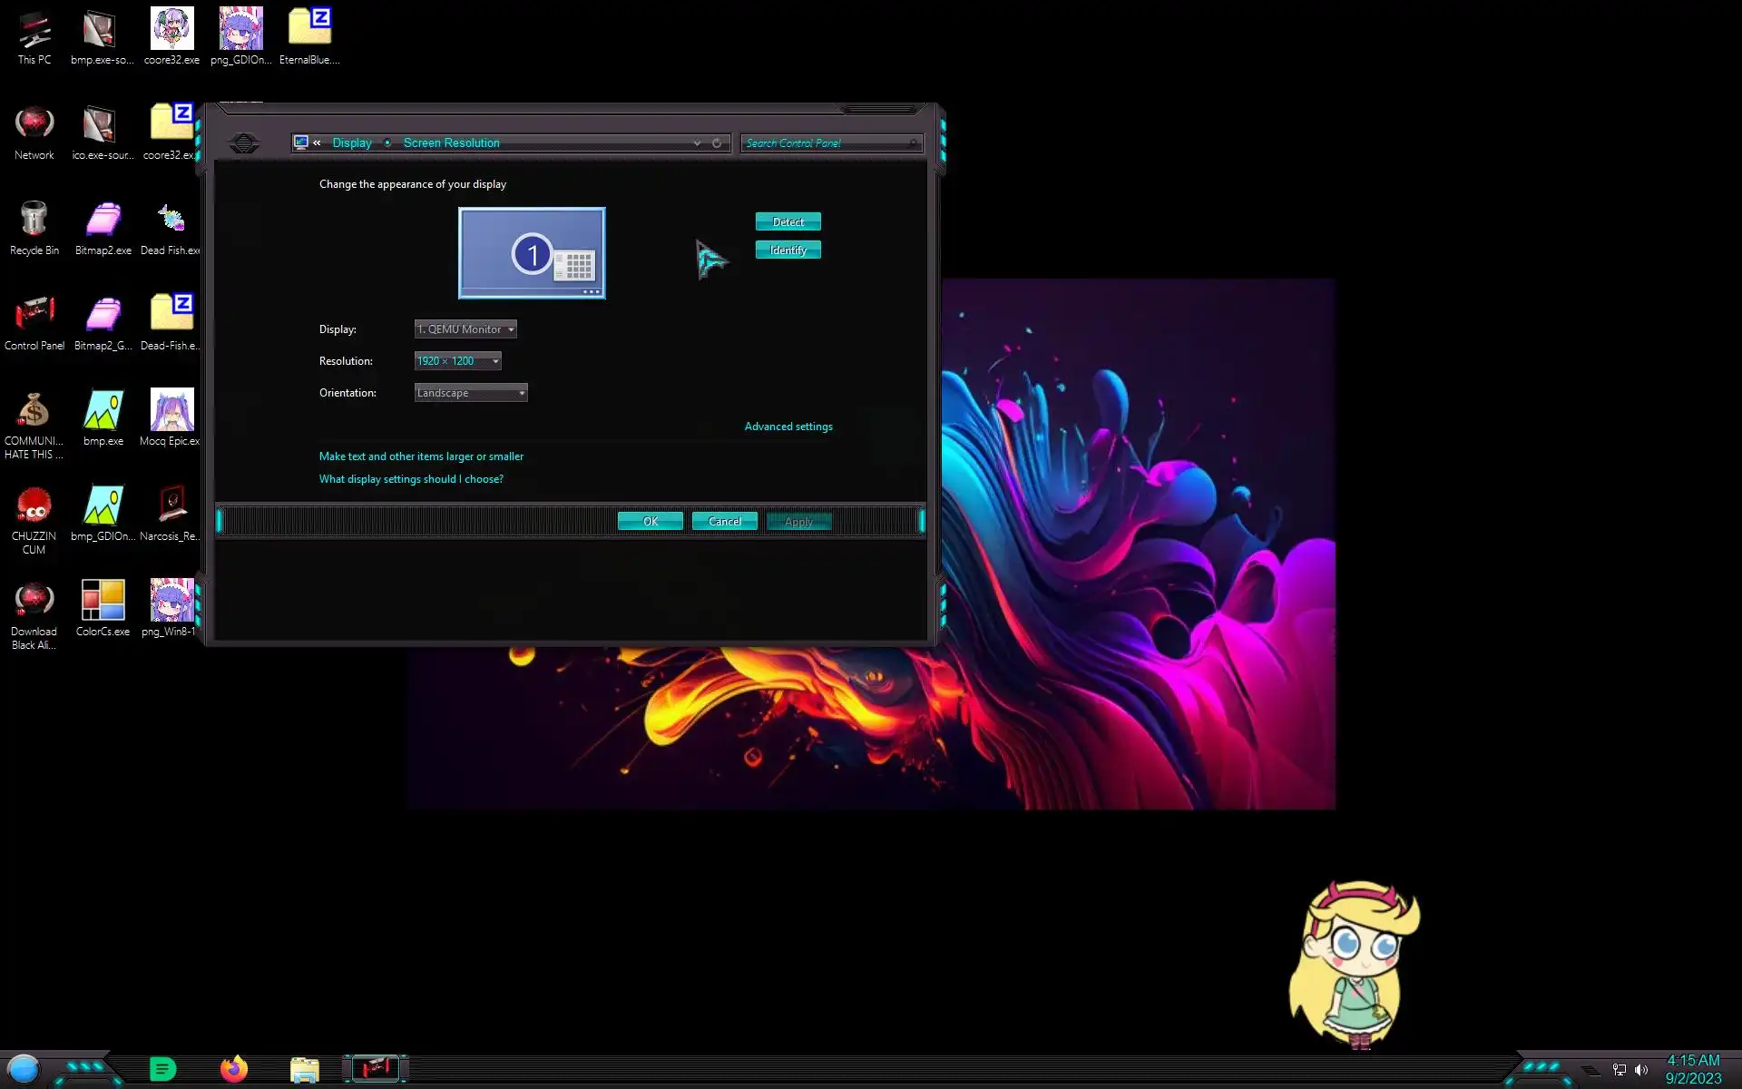The height and width of the screenshot is (1089, 1742).
Task: Expand the Orientation Landscape dropdown
Action: point(470,393)
